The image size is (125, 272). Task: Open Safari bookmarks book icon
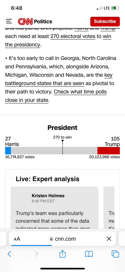89,254
